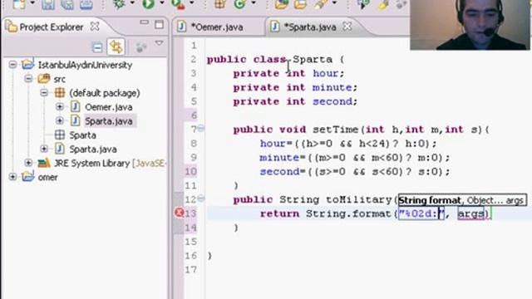Close the Sparta.java editor tab
This screenshot has width=532, height=299.
pyautogui.click(x=347, y=27)
